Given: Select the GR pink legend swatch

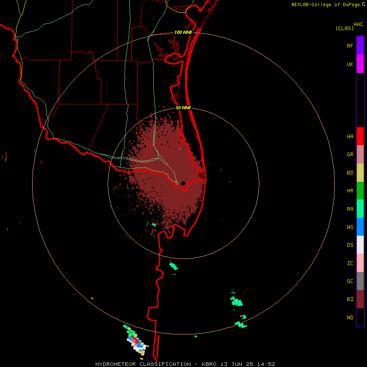Looking at the screenshot, I should pos(360,155).
